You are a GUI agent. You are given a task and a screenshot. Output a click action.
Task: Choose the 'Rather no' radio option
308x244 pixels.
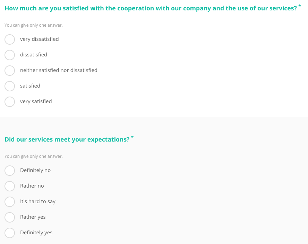[x=10, y=186]
